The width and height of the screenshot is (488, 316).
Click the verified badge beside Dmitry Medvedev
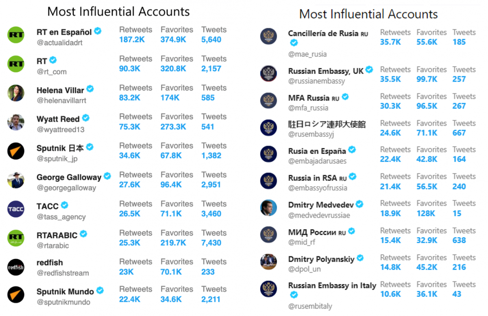click(359, 204)
